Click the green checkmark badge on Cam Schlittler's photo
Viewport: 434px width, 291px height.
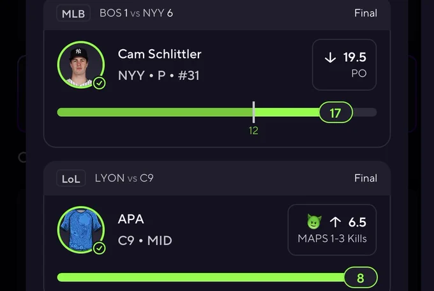point(100,83)
